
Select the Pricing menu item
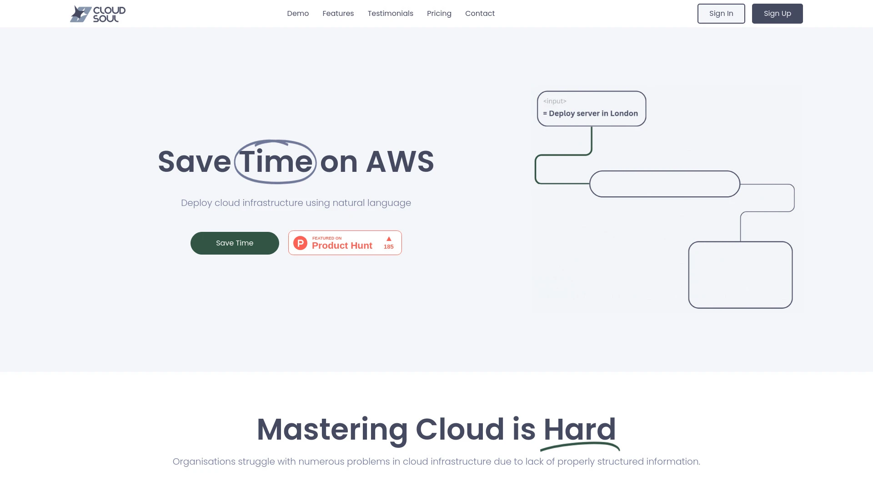click(x=439, y=13)
